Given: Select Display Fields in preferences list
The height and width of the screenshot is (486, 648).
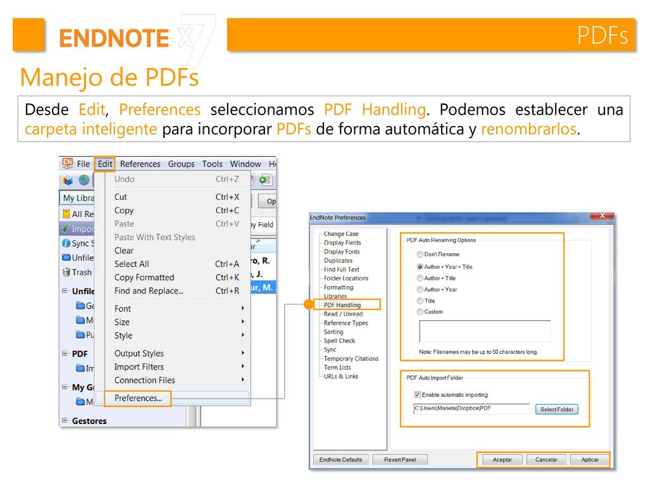Looking at the screenshot, I should tap(342, 242).
